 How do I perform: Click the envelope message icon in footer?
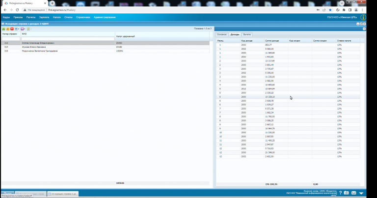pyautogui.click(x=353, y=193)
